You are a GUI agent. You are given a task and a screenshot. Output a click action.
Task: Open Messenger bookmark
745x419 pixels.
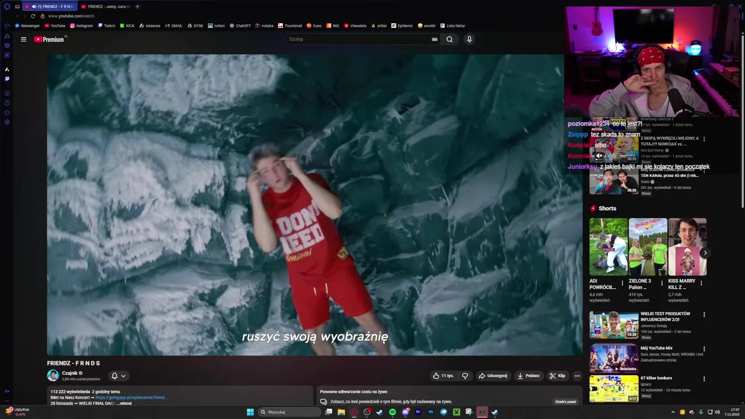pyautogui.click(x=27, y=26)
